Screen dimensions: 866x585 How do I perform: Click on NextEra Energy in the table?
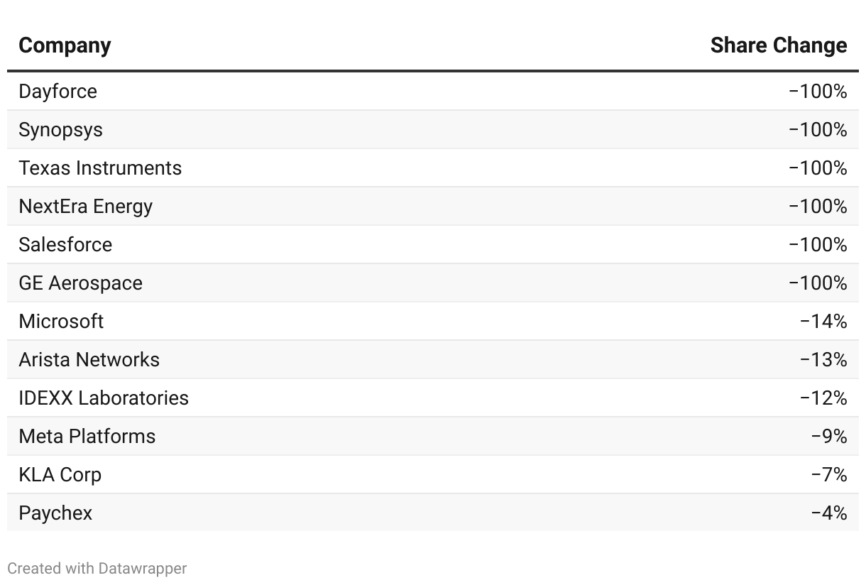click(x=85, y=207)
